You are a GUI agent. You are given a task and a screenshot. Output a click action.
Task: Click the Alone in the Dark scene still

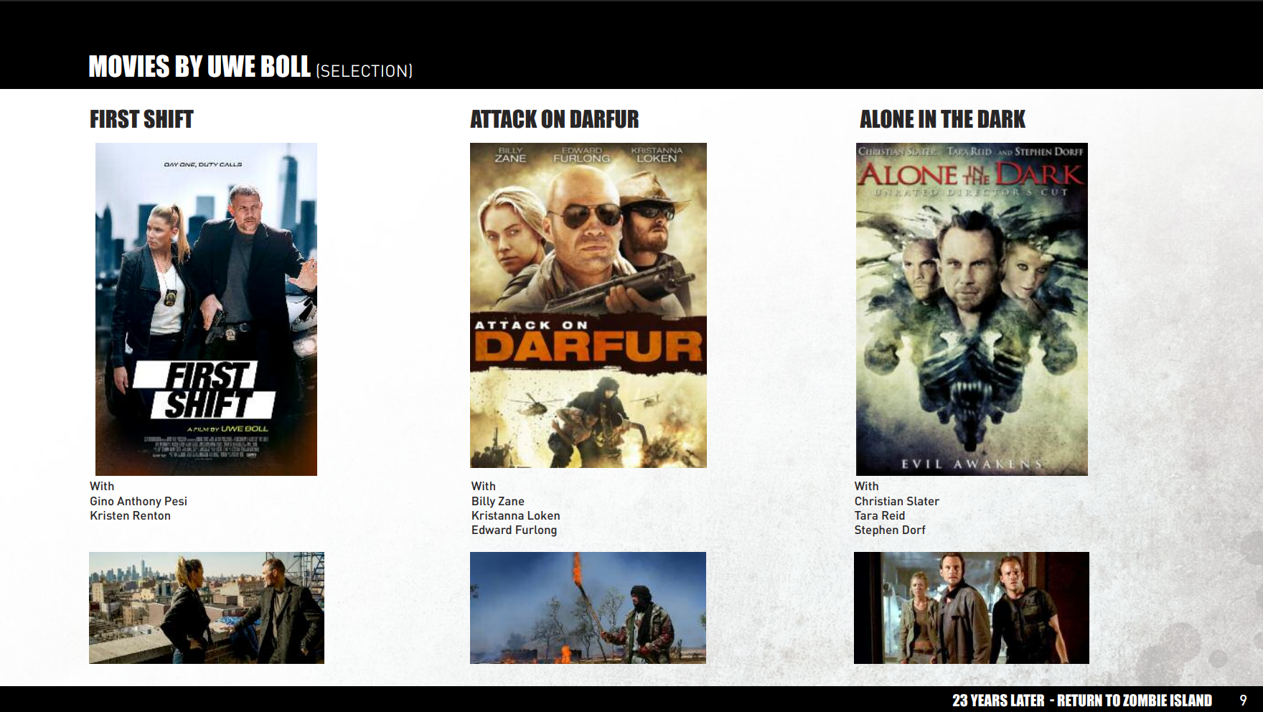pos(971,607)
